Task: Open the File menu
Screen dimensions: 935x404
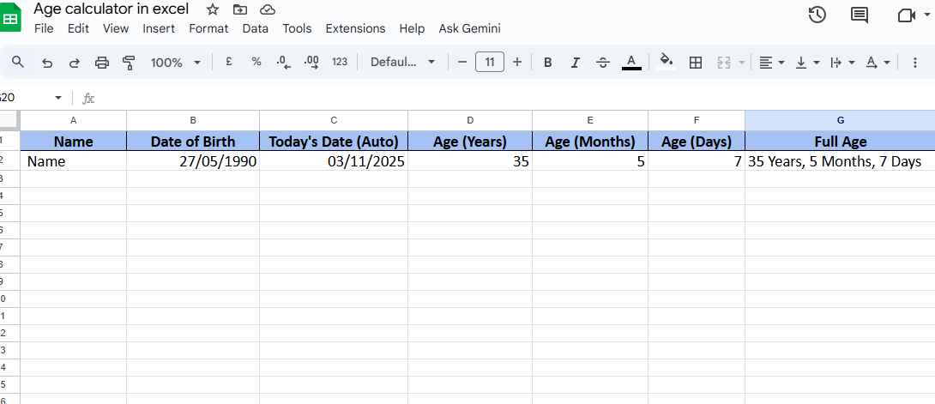Action: [44, 28]
